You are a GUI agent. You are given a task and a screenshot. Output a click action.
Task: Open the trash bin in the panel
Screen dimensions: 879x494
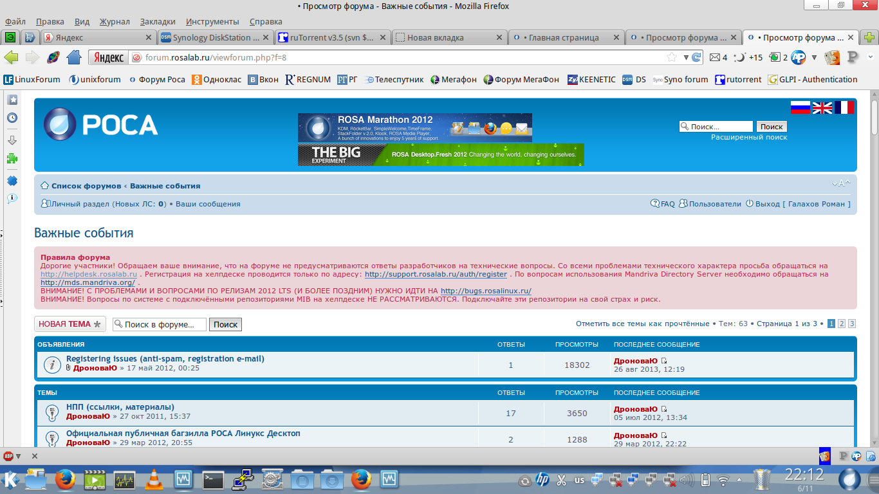[762, 480]
